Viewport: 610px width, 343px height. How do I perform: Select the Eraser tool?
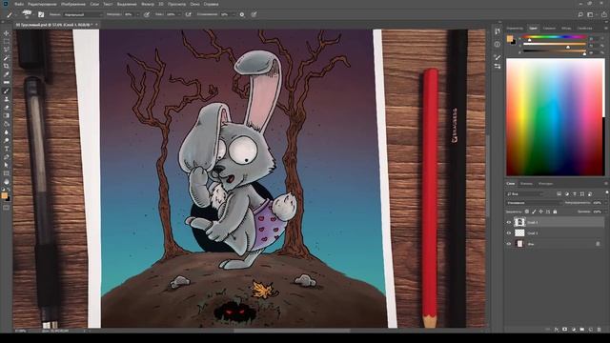(7, 108)
